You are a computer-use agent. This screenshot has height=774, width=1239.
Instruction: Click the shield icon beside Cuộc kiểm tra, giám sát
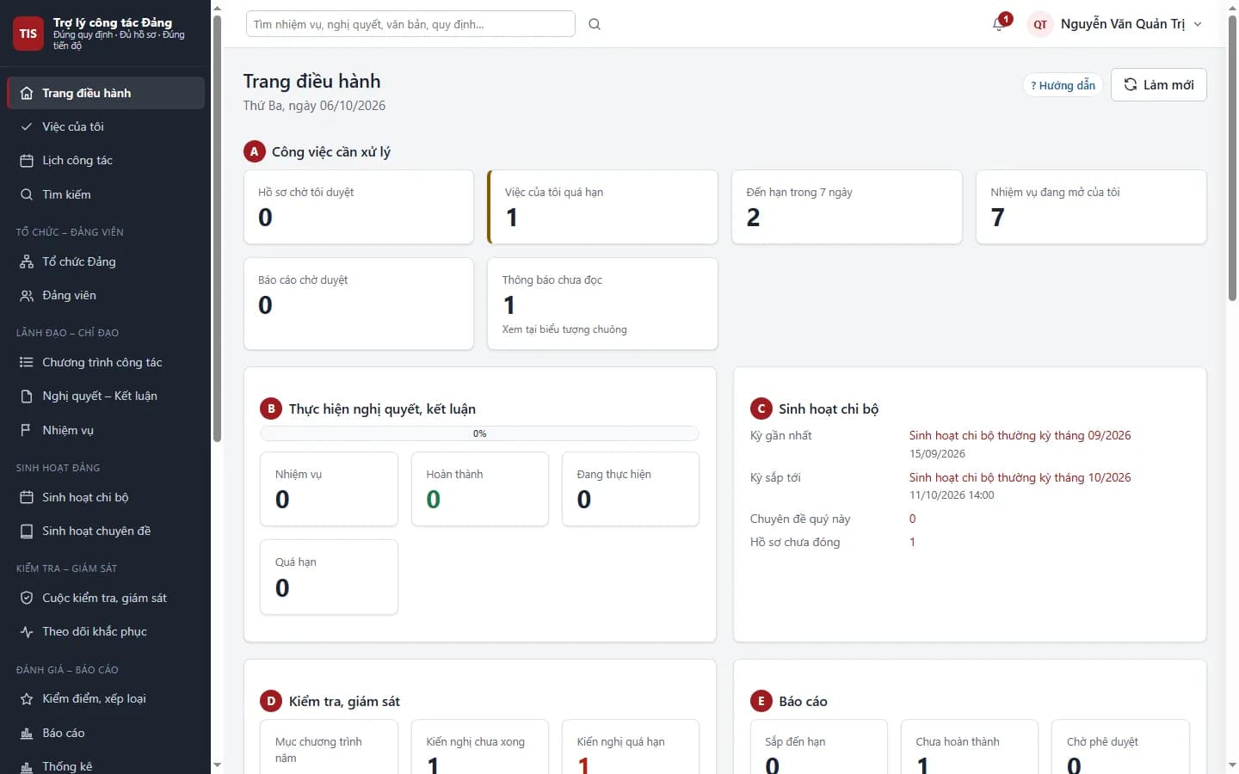coord(27,598)
